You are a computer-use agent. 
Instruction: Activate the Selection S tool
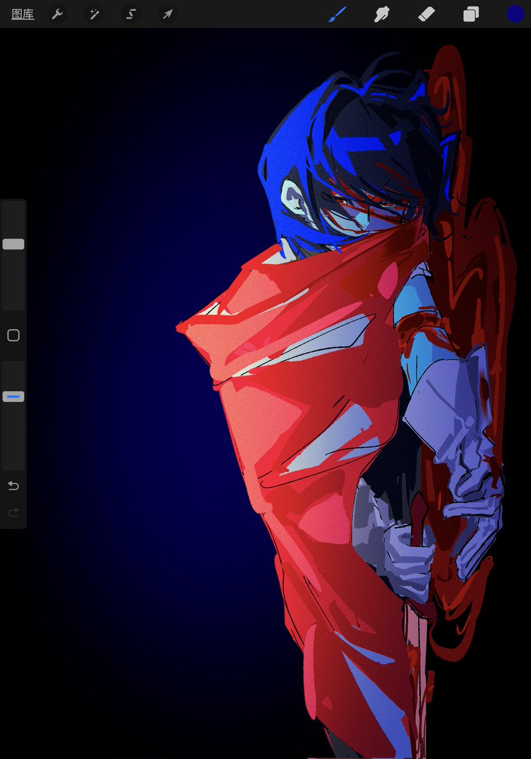[x=131, y=14]
